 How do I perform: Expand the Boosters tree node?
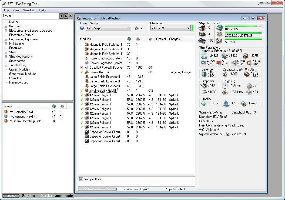(x=6, y=26)
